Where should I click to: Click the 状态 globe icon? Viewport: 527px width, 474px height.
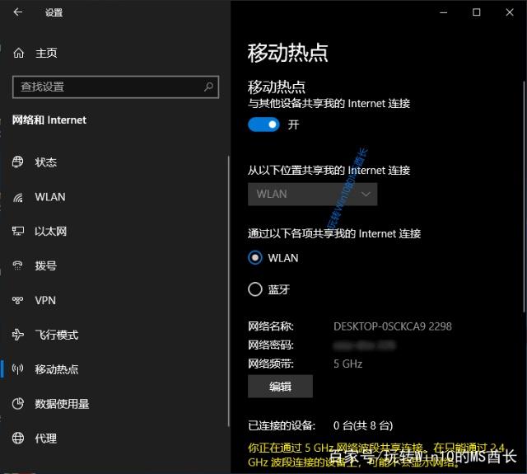(18, 162)
